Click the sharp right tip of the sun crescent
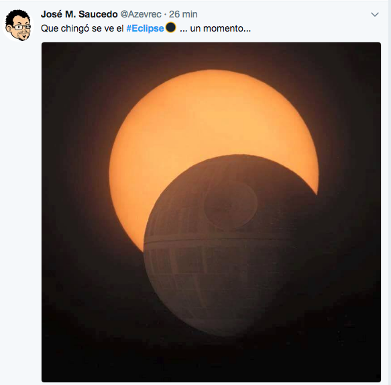 coord(317,191)
